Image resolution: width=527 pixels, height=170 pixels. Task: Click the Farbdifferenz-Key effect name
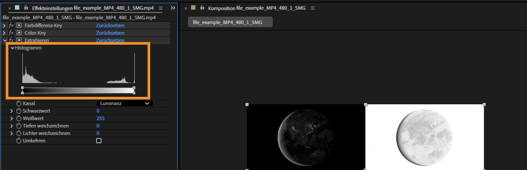43,25
